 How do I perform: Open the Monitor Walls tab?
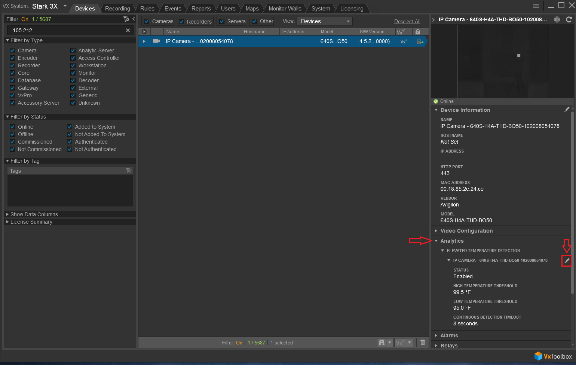point(285,8)
